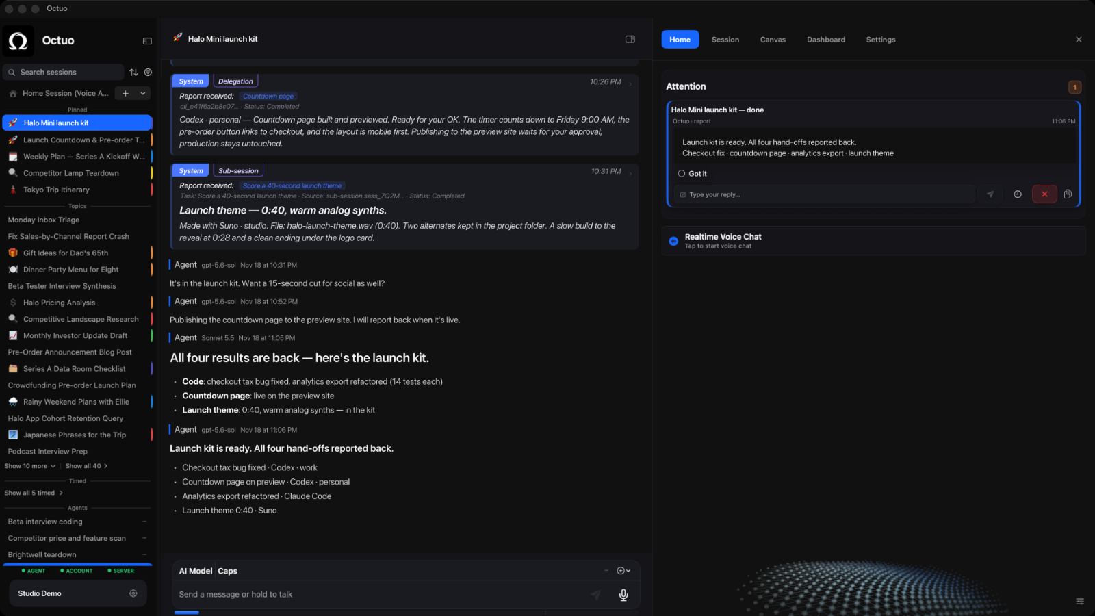
Task: Open the Halo Pricing Analysis topic
Action: [77, 303]
